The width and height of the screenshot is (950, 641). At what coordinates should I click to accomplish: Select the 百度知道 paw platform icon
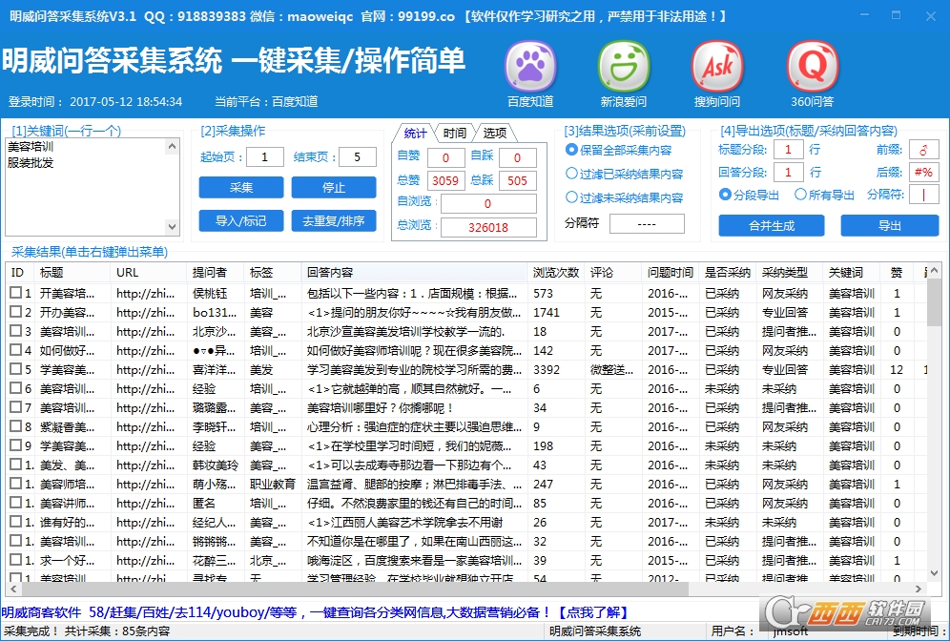(530, 66)
